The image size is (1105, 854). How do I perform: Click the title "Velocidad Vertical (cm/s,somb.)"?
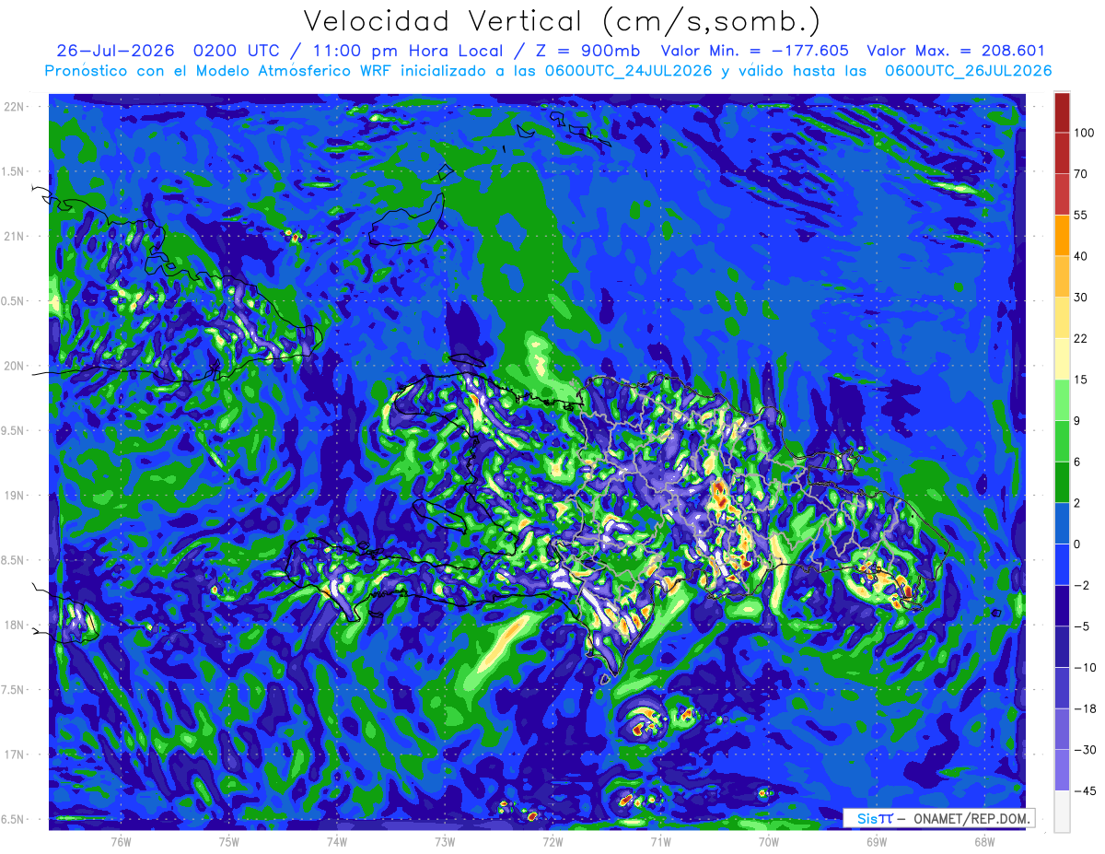[562, 21]
